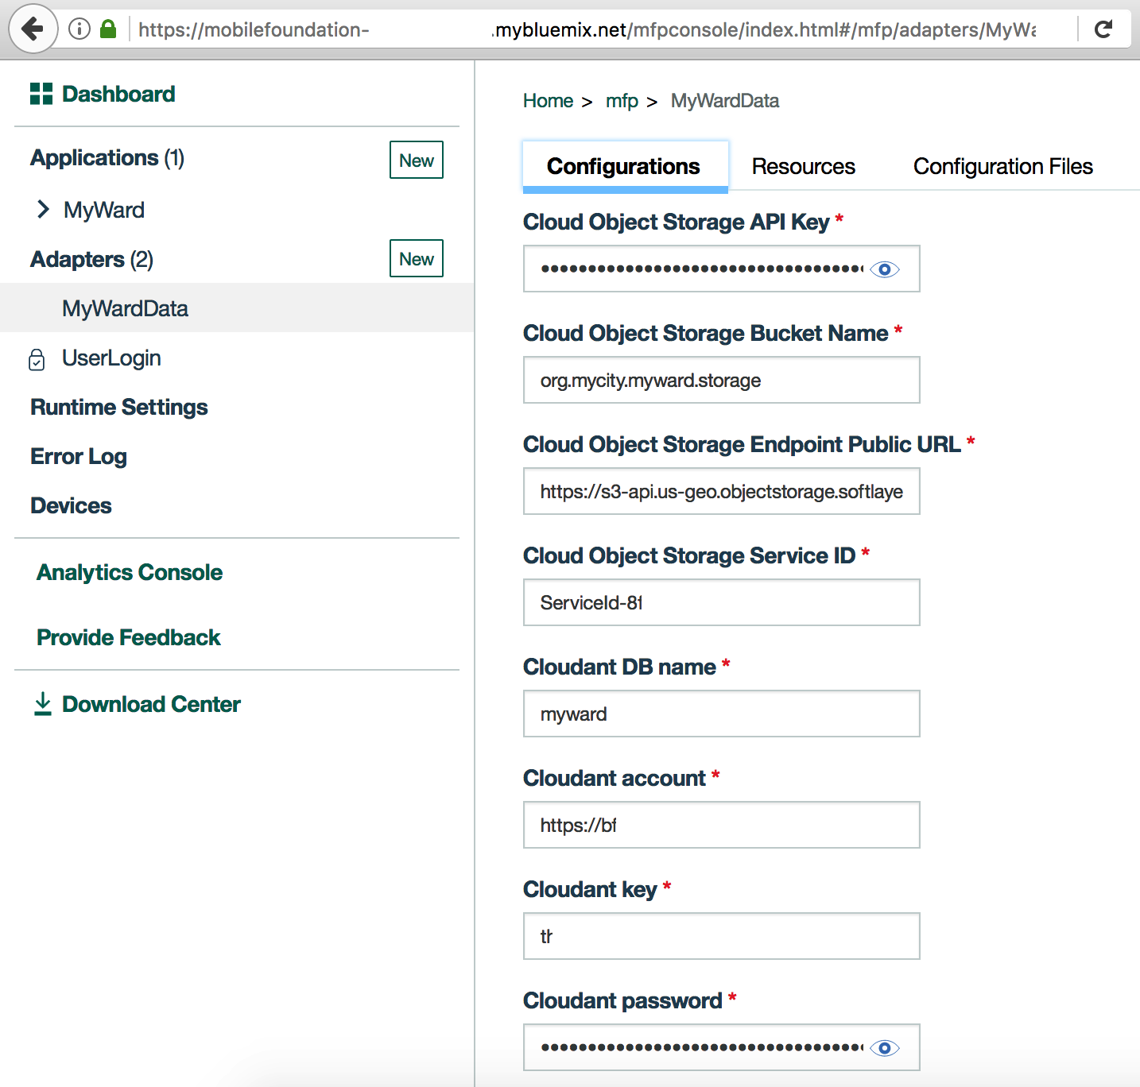Switch to the Resources tab
The width and height of the screenshot is (1140, 1087).
tap(803, 167)
